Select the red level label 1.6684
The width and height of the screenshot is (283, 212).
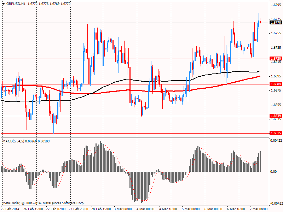pyautogui.click(x=276, y=84)
